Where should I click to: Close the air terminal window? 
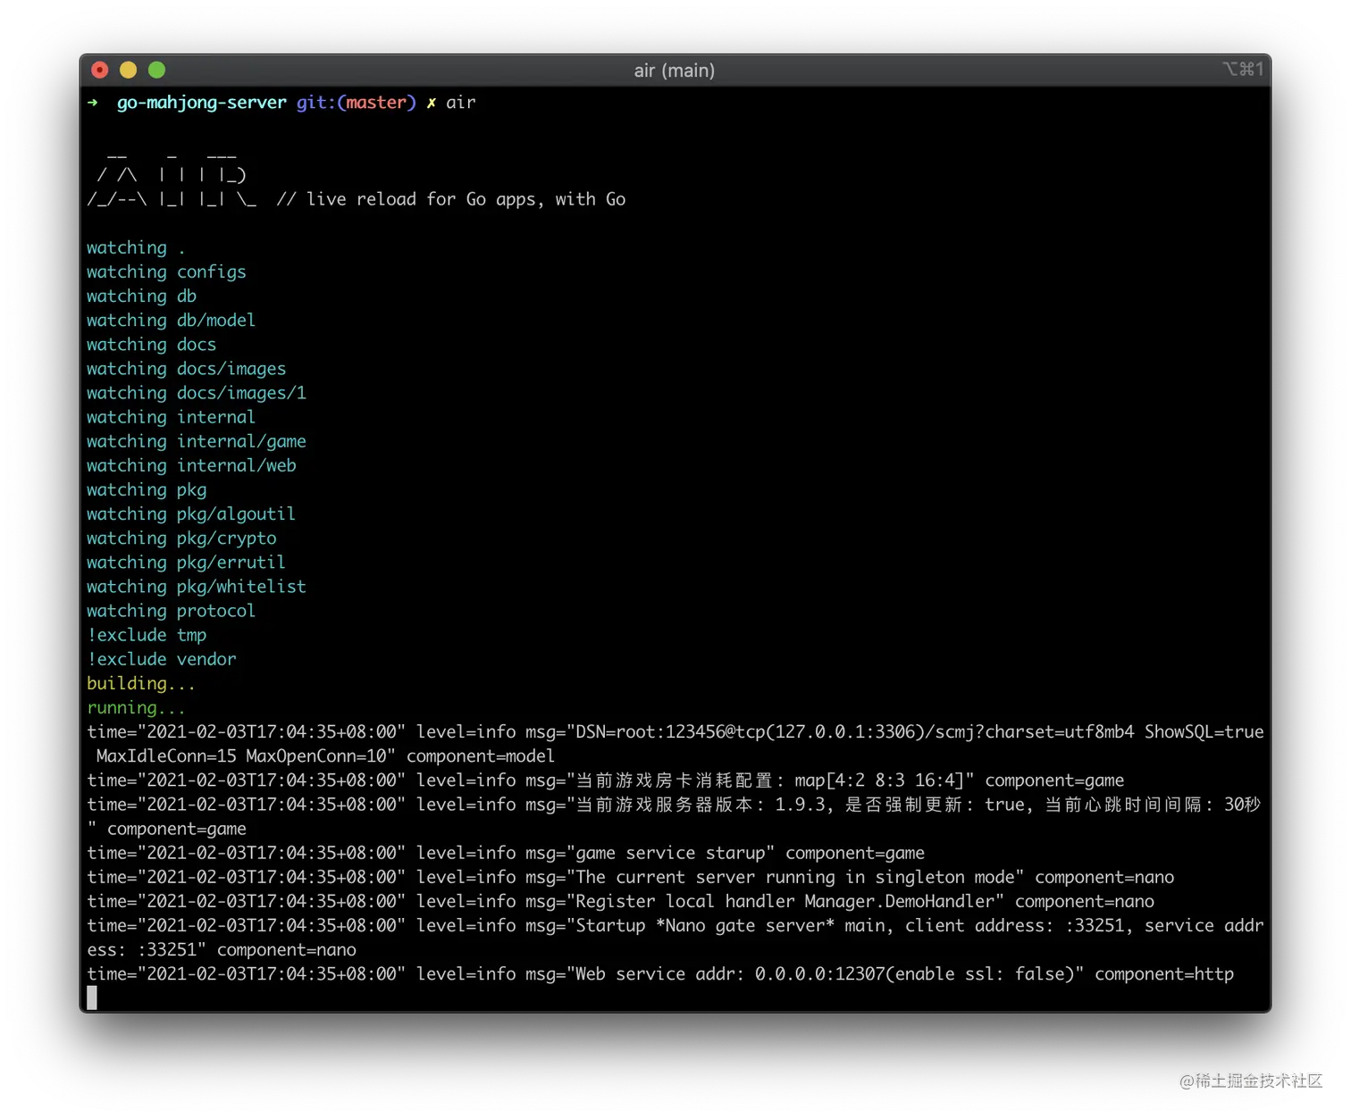pyautogui.click(x=100, y=70)
